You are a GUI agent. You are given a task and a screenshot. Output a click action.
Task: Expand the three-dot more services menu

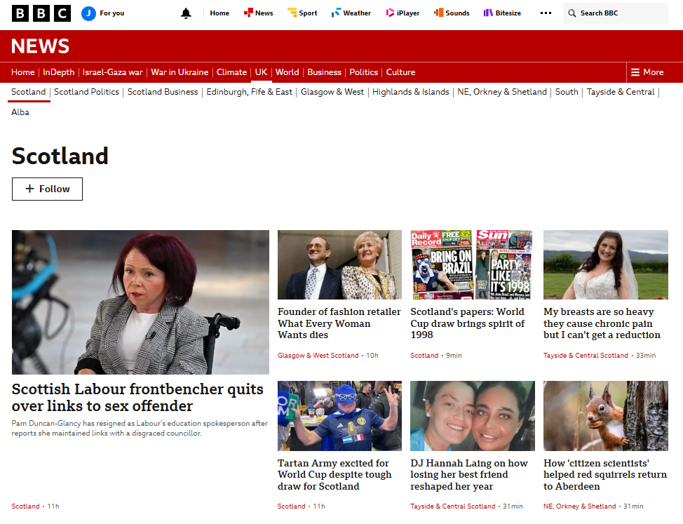coord(546,13)
